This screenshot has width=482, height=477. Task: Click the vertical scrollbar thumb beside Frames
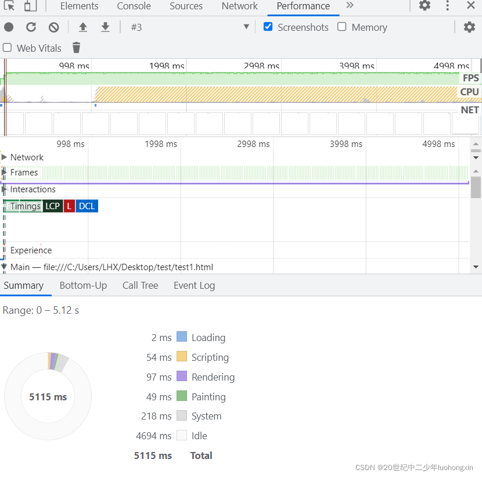click(x=476, y=187)
